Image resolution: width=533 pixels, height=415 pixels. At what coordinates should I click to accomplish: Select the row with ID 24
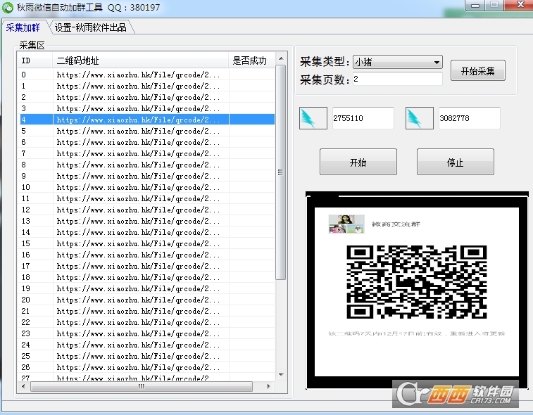[146, 345]
